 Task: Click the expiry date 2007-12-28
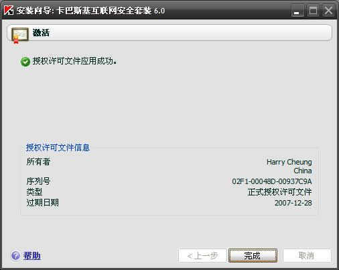click(x=293, y=203)
